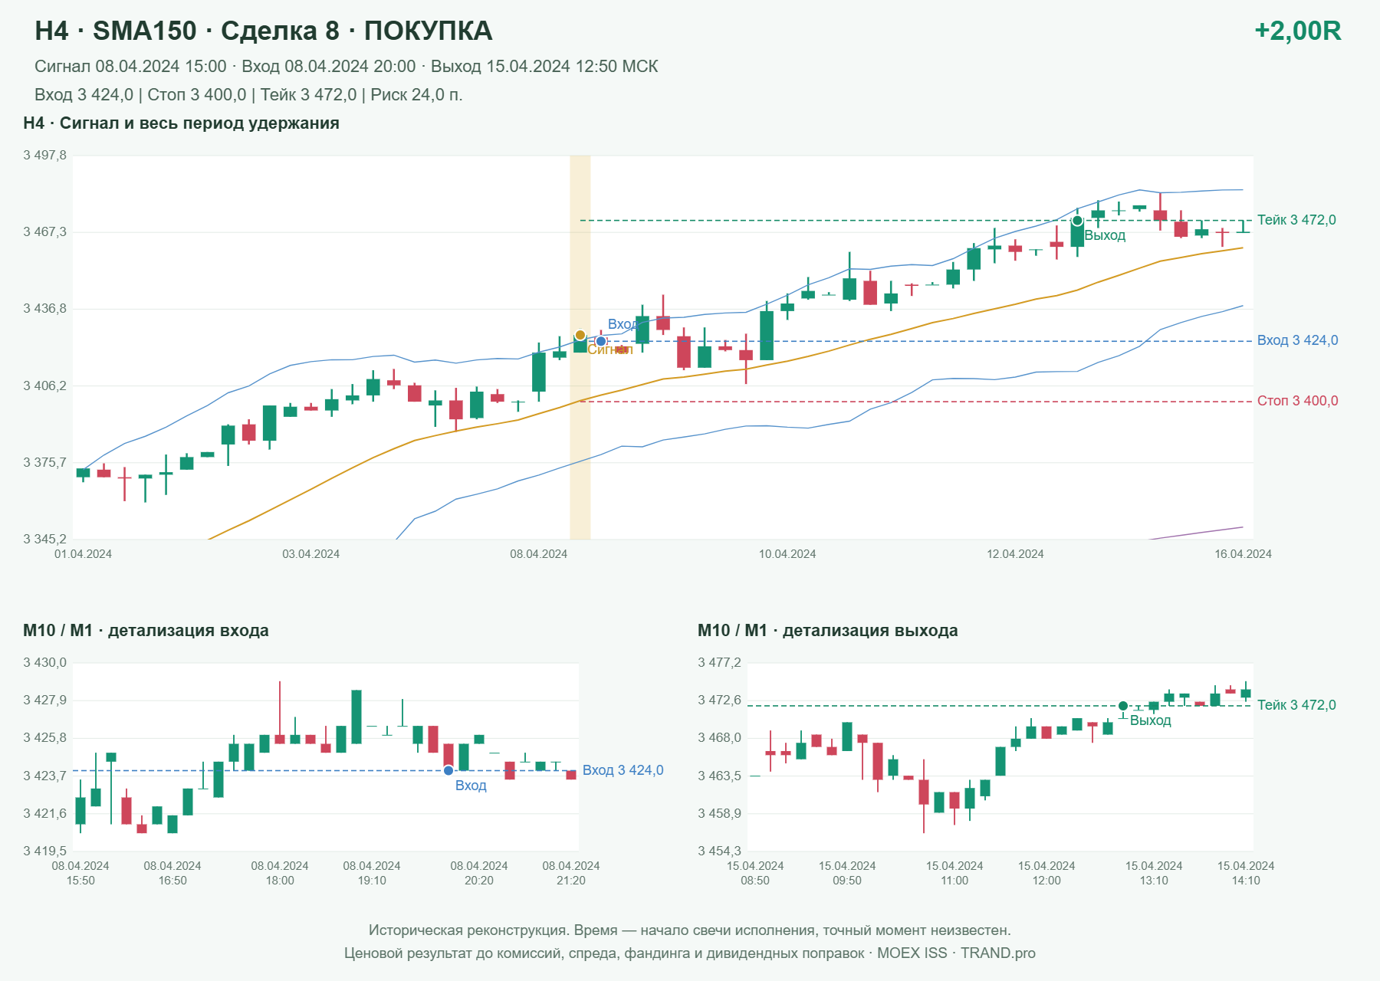The width and height of the screenshot is (1380, 981).
Task: Click the +2,00R result value
Action: [x=1297, y=31]
